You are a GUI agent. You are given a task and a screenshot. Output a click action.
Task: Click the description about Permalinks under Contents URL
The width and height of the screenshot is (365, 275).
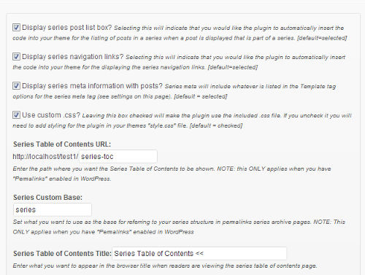point(172,174)
